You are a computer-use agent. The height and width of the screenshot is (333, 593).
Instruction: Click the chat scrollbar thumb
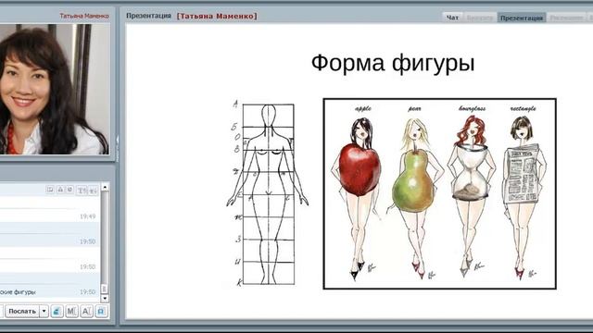point(105,289)
